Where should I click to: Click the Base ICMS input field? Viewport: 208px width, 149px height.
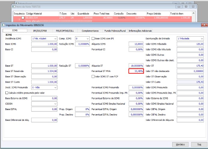click(x=44, y=44)
